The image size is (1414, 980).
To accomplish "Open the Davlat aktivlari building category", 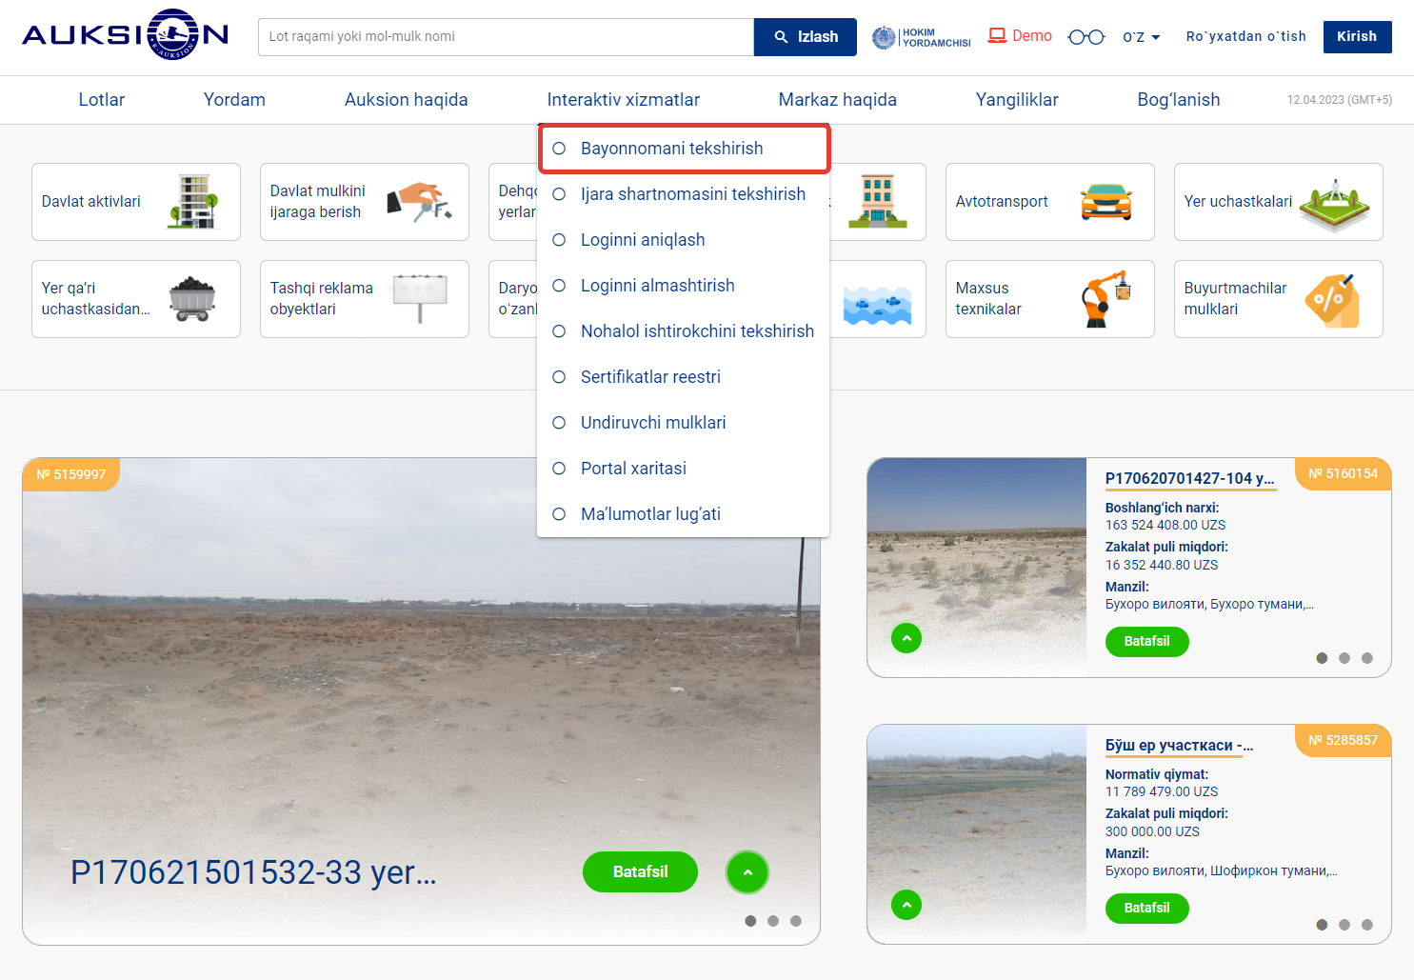I will pyautogui.click(x=135, y=202).
